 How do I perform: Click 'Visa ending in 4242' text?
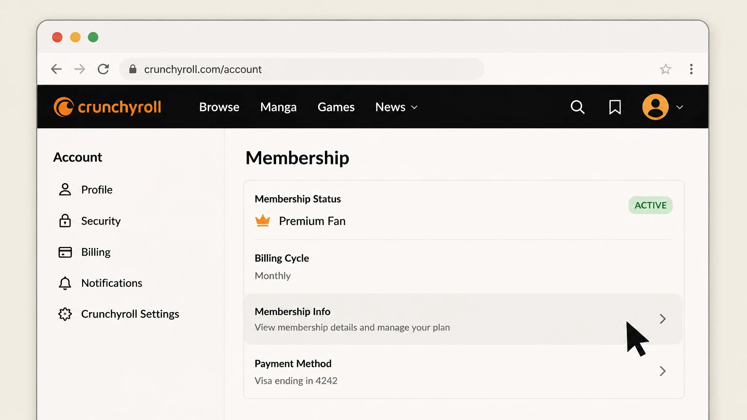(x=296, y=381)
